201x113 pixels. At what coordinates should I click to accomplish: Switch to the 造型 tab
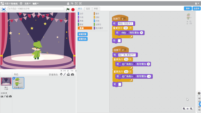88,8
